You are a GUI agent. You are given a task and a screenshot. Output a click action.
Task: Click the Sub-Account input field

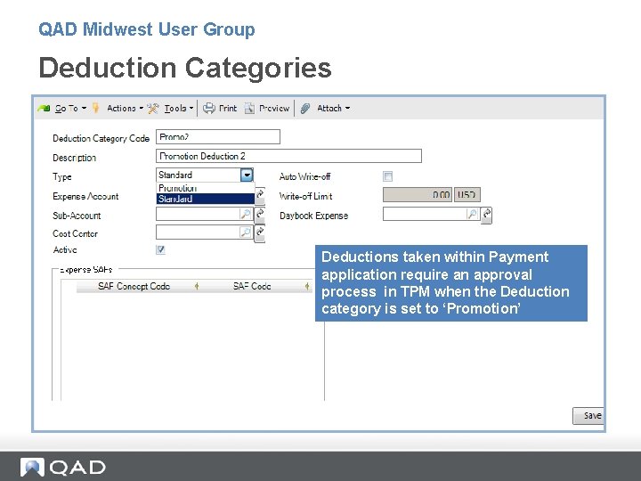coord(198,214)
